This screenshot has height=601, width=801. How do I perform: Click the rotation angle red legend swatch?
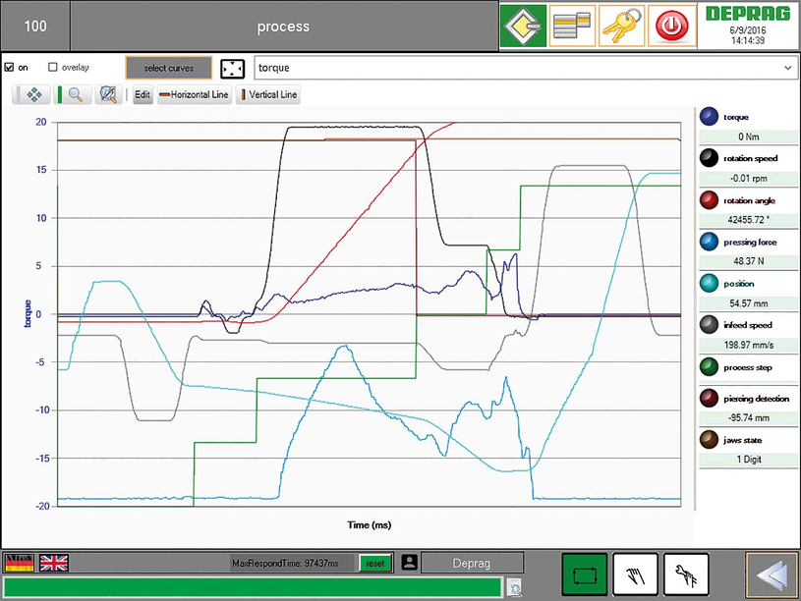coord(708,200)
